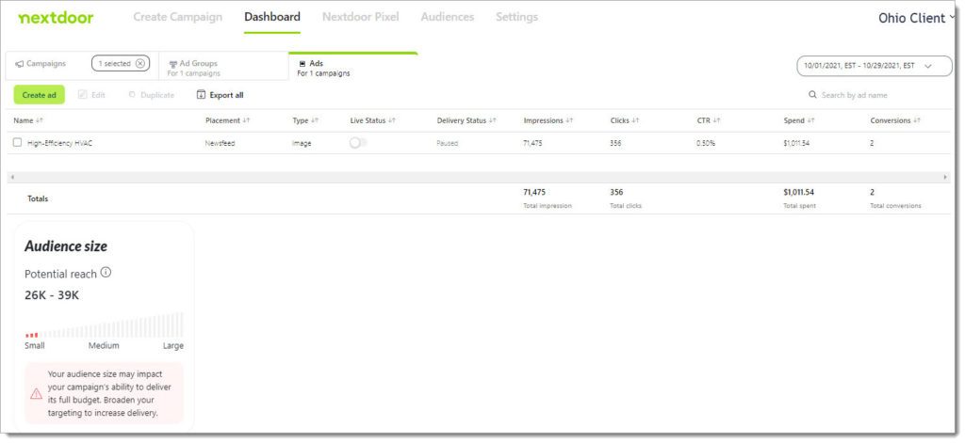Image resolution: width=965 pixels, height=443 pixels.
Task: Click the Export all button
Action: (x=220, y=95)
